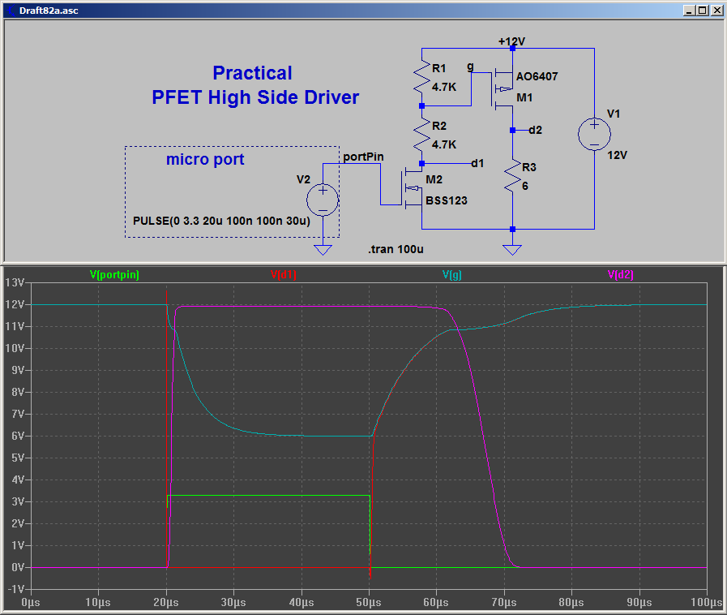Click the BSS123 model name
Viewport: 727px width, 615px height.
(x=447, y=200)
